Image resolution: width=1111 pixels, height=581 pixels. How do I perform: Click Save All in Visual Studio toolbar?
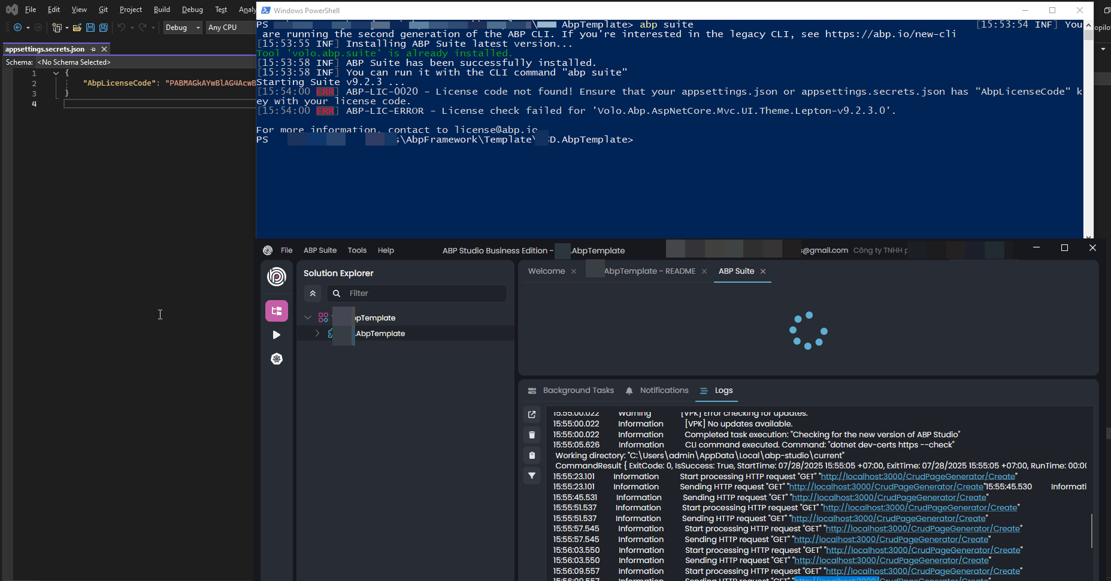(x=103, y=28)
